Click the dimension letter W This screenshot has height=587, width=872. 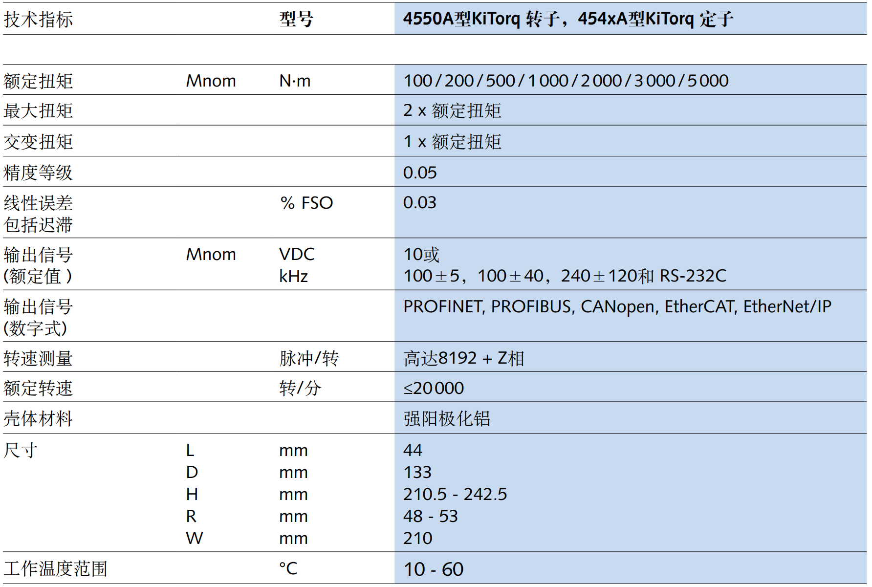coord(194,538)
